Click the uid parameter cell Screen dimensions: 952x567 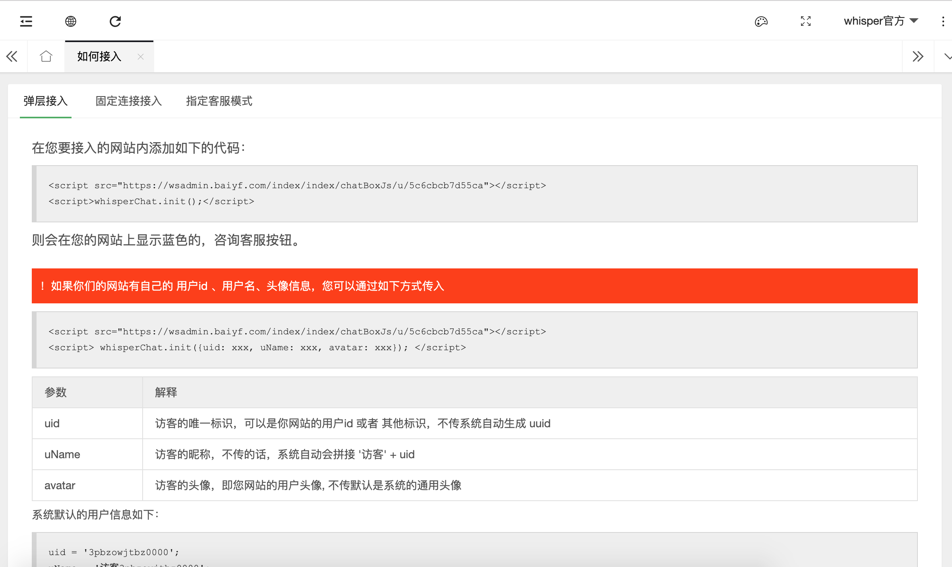[87, 423]
